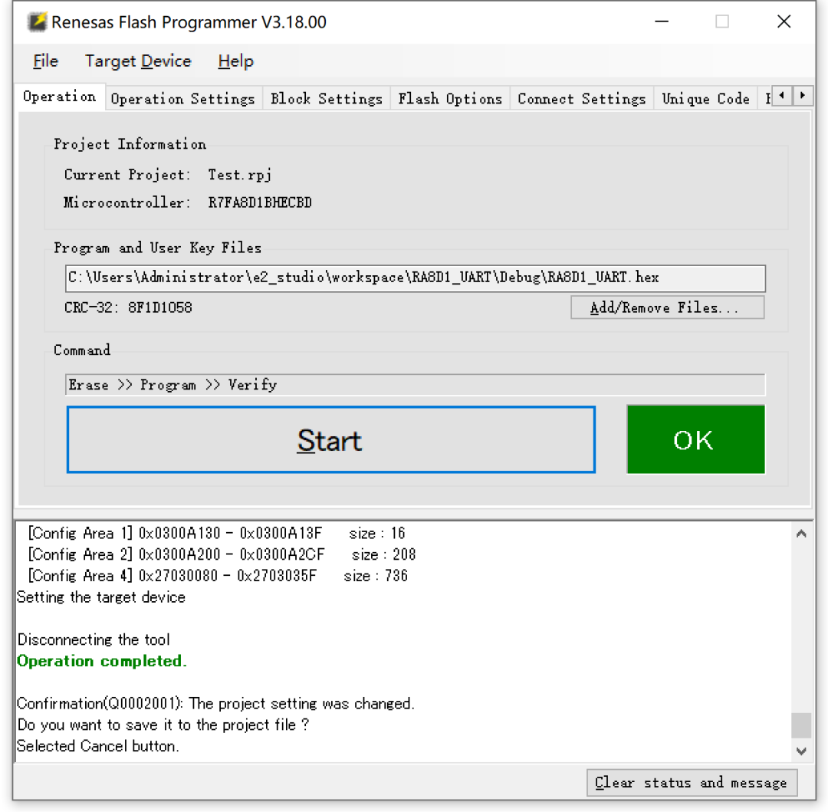This screenshot has height=812, width=828.
Task: Click the green OK status indicator
Action: click(695, 439)
